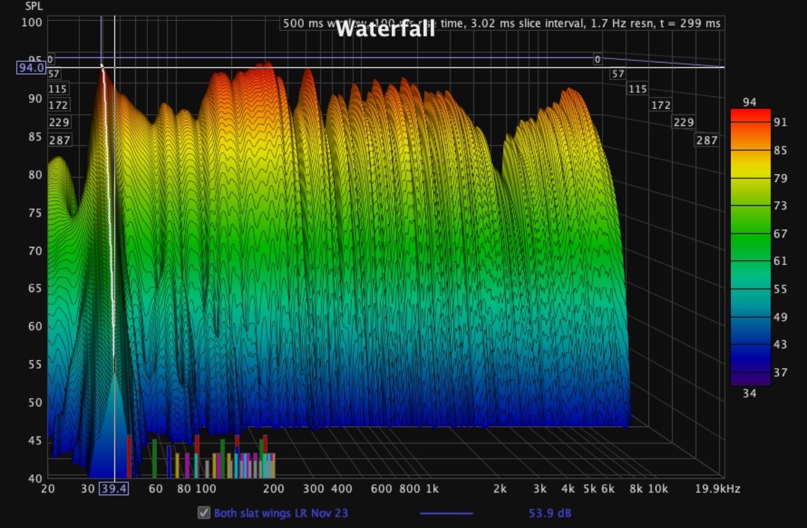Click the SPL axis heading

pos(34,5)
